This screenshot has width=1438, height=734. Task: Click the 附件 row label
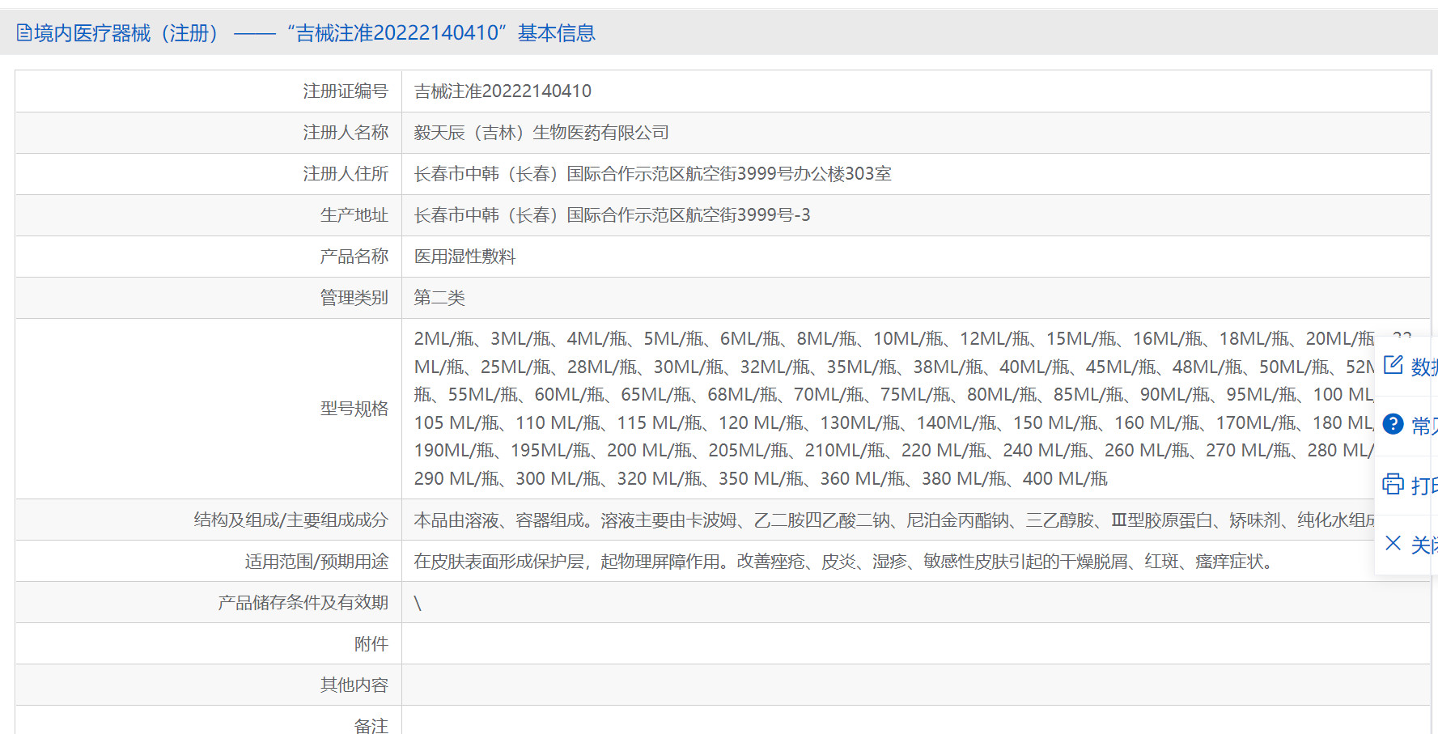[x=371, y=644]
